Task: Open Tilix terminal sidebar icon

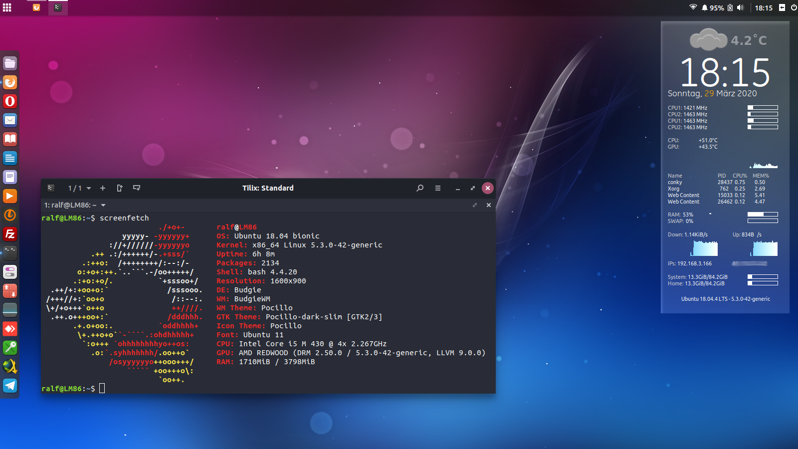Action: (50, 188)
